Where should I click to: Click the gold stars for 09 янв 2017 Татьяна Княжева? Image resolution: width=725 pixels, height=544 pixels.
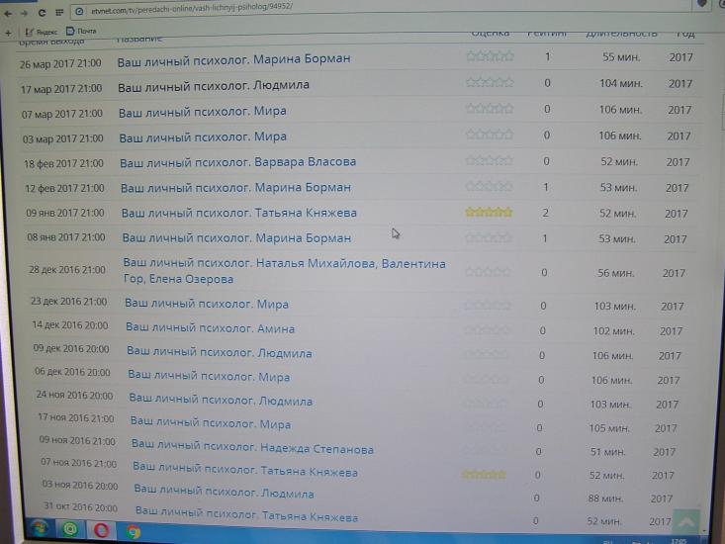click(x=489, y=213)
